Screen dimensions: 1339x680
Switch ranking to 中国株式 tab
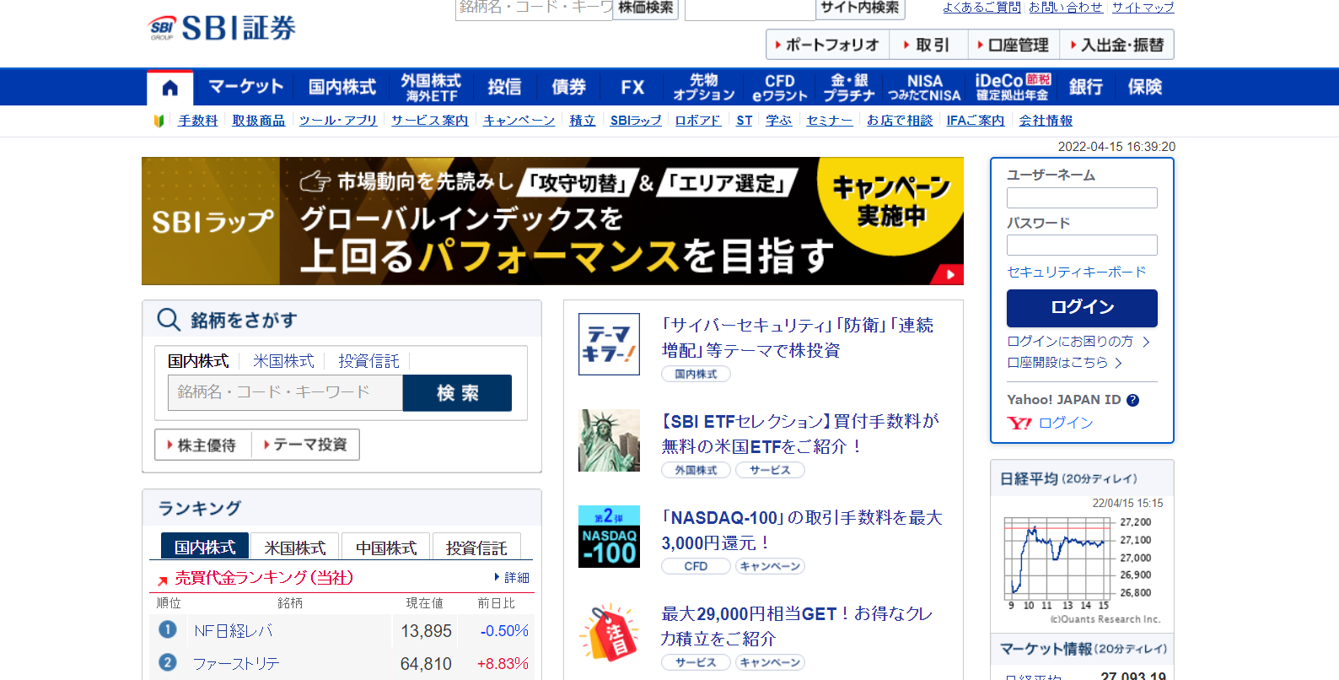pos(386,547)
